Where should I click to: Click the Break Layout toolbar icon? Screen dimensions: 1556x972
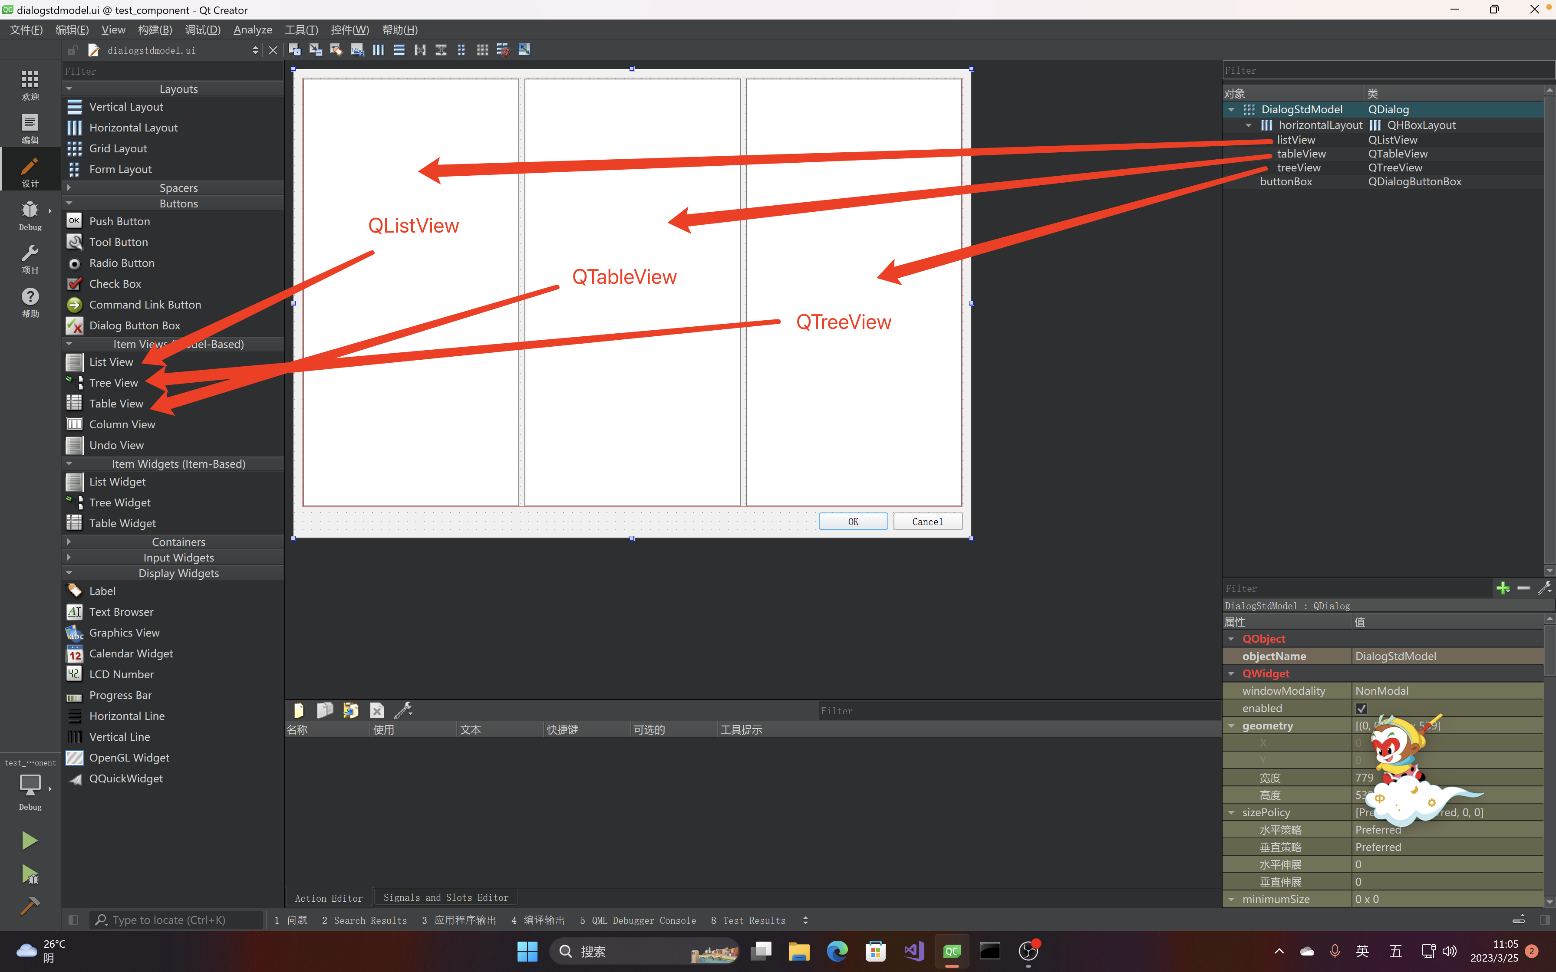pos(504,49)
